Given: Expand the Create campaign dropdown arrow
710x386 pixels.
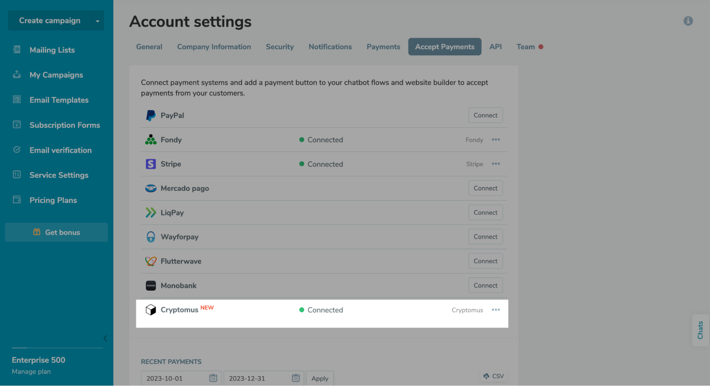Looking at the screenshot, I should [x=97, y=21].
